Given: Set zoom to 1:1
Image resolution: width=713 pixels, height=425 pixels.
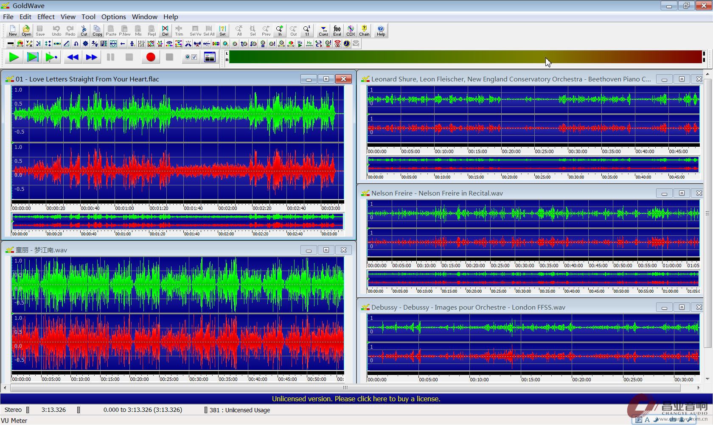Looking at the screenshot, I should click(307, 30).
